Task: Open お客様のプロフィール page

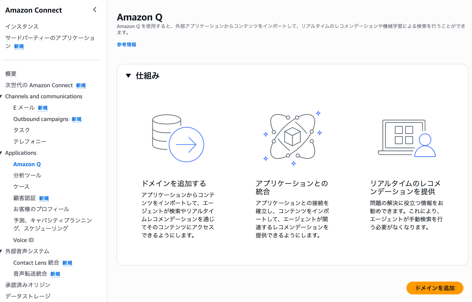Action: click(x=41, y=209)
